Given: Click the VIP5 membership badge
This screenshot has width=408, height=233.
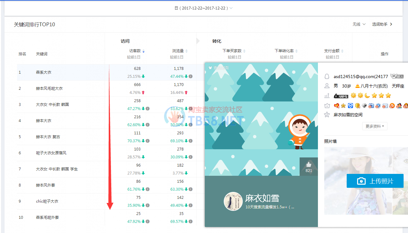Looking at the screenshot, I should [x=341, y=96].
